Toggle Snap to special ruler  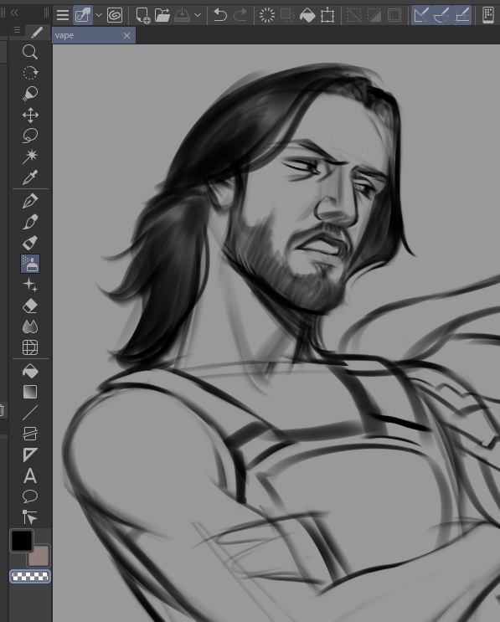point(441,15)
